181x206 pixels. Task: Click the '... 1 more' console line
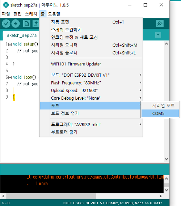pos(37,184)
